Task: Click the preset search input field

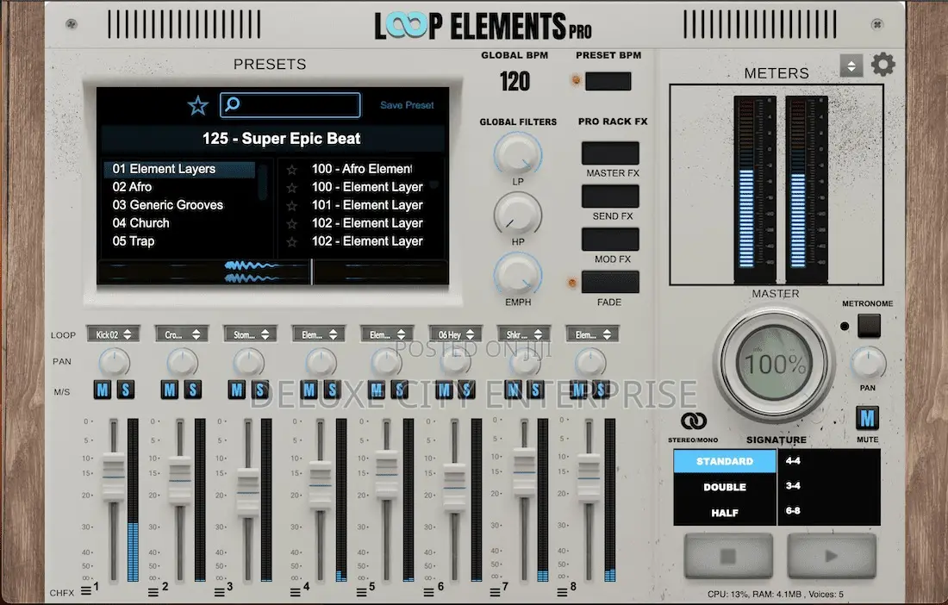Action: tap(290, 105)
